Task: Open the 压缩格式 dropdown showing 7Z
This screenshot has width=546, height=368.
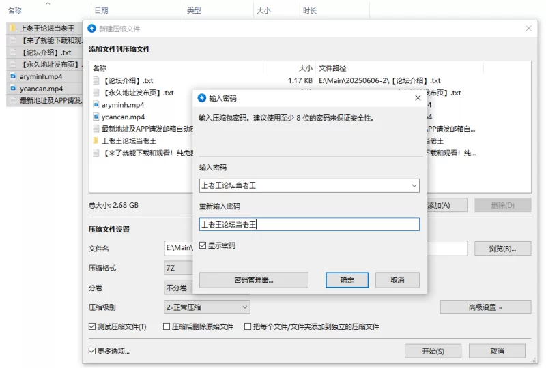Action: click(178, 269)
